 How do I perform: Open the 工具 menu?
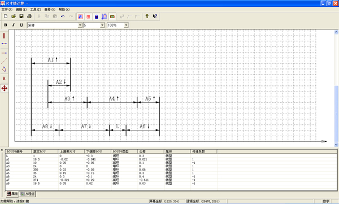[36, 10]
